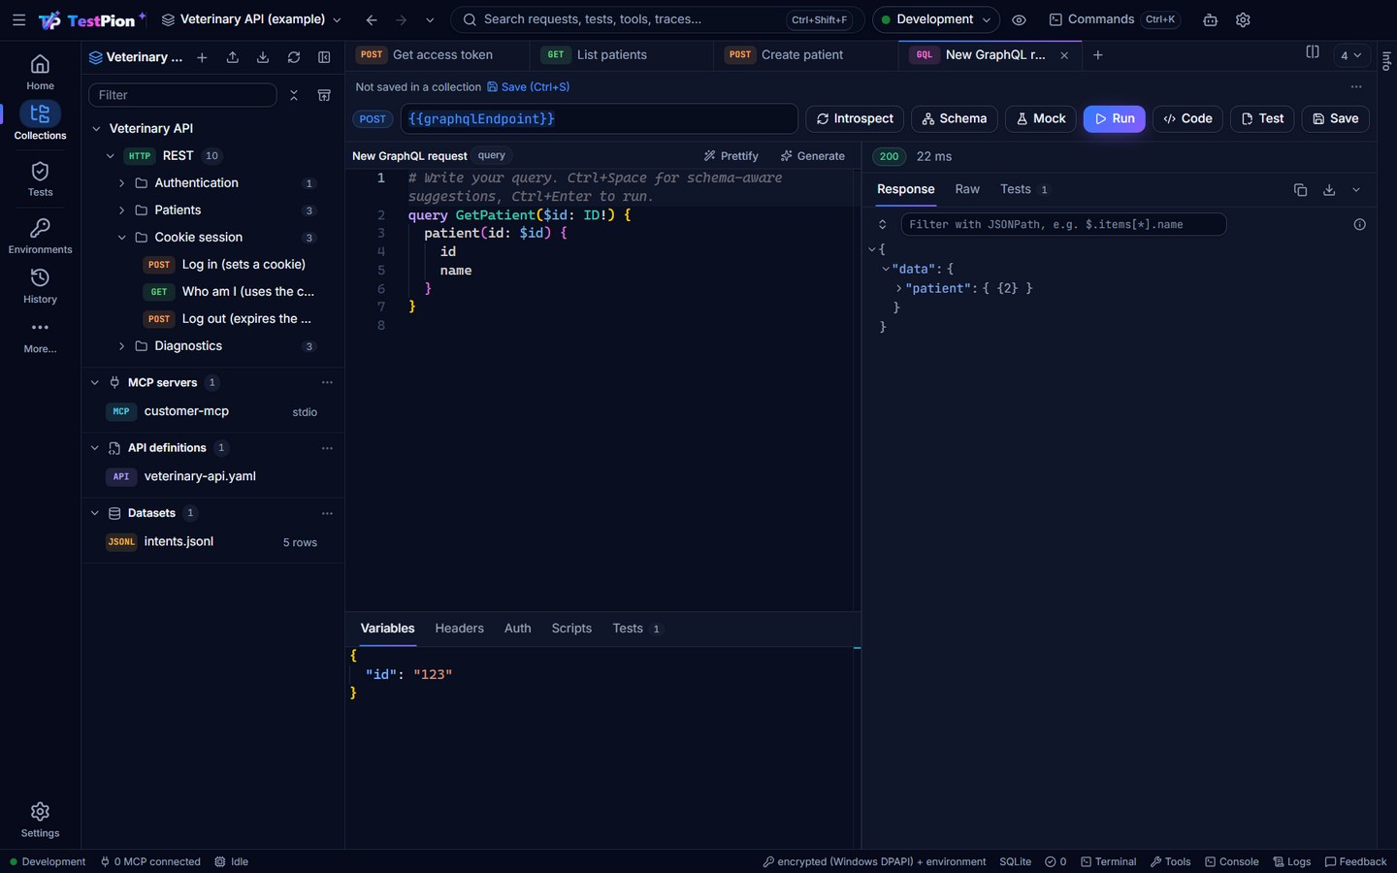Open the hamburger menu icon
Viewport: 1397px width, 873px height.
pos(18,19)
